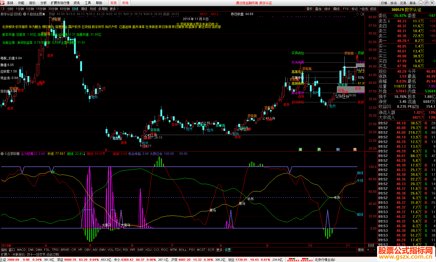Image resolution: width=436 pixels, height=262 pixels.
Task: Expand the 扩展∧ panel
Action: pyautogui.click(x=5, y=254)
